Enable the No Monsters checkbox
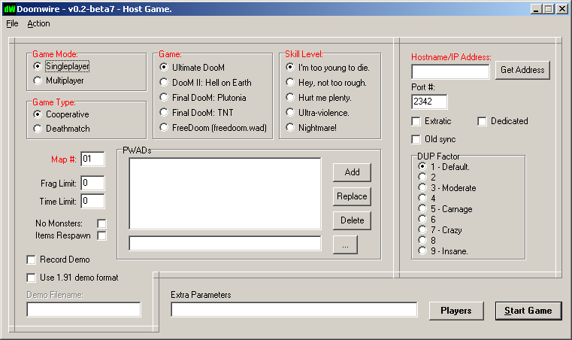This screenshot has width=572, height=340. click(101, 223)
